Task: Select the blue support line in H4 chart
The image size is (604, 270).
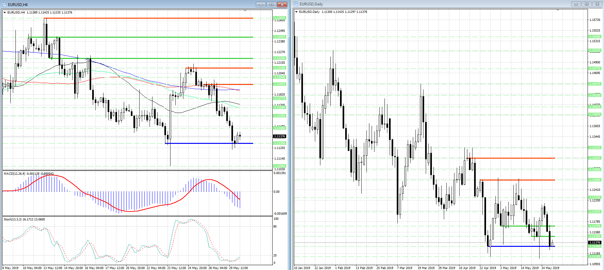Action: [x=209, y=143]
